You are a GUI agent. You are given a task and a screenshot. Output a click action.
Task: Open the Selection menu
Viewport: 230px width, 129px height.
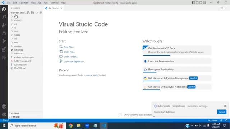pyautogui.click(x=24, y=3)
